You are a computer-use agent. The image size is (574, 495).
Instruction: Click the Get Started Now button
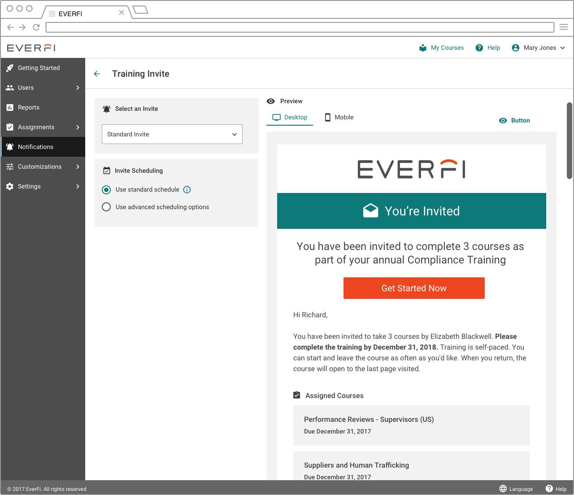pos(414,288)
